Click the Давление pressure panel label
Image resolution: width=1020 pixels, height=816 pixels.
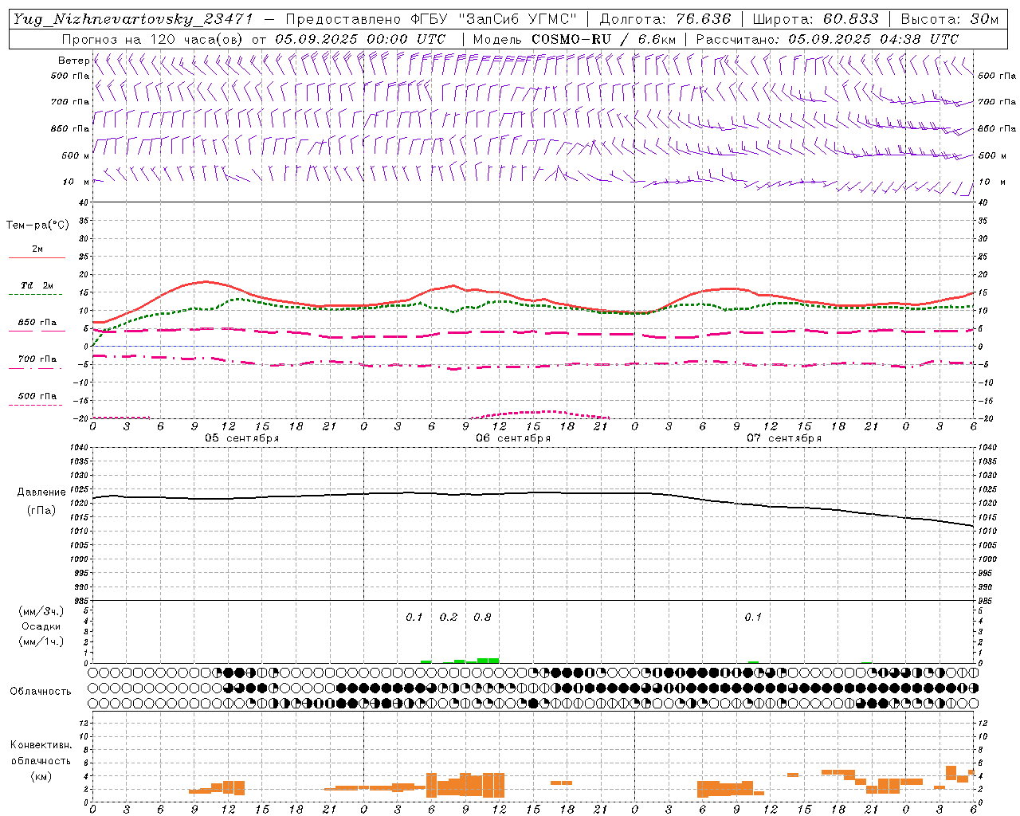pyautogui.click(x=40, y=492)
